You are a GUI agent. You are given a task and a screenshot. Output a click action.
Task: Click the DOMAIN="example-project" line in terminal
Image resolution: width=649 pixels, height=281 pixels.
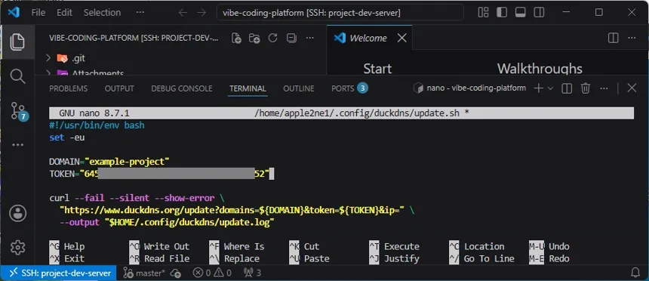[109, 161]
